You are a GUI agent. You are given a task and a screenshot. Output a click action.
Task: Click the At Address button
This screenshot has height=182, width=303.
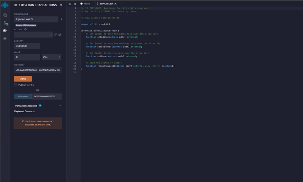(x=23, y=96)
